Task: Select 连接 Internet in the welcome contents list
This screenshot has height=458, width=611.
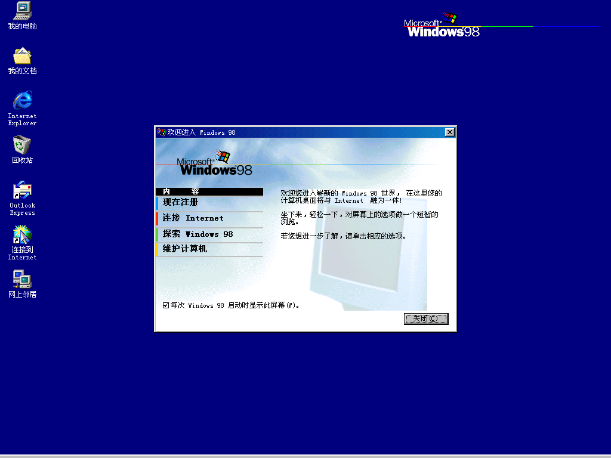Action: click(193, 218)
